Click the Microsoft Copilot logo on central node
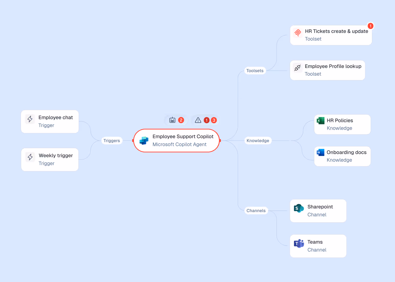Screen dimensions: 395x282 point(144,140)
